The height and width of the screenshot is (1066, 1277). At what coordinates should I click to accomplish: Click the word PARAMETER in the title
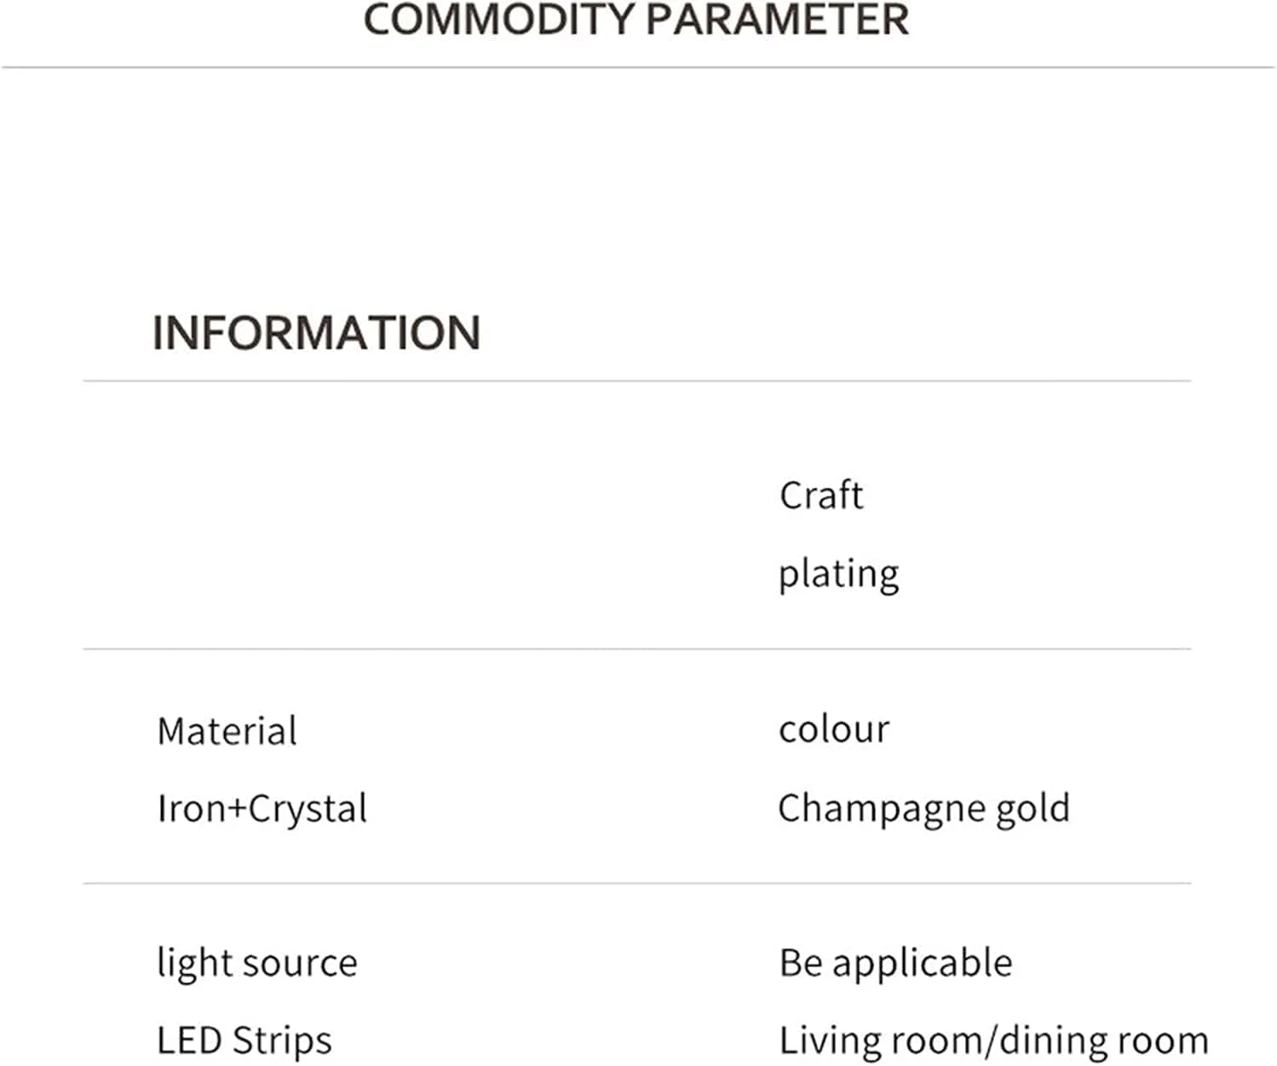(777, 20)
